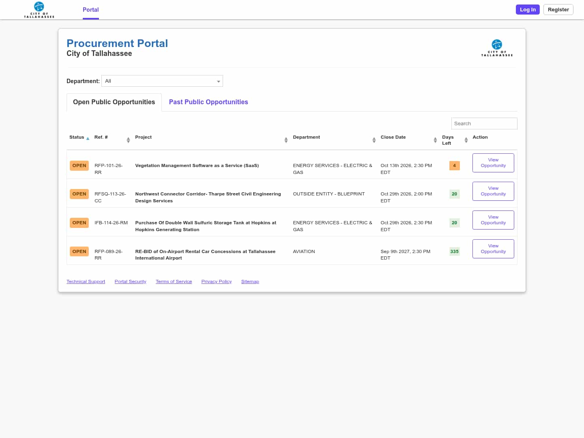Click the OPEN status badge for RFP-089-26-RR
This screenshot has width=584, height=438.
79,251
